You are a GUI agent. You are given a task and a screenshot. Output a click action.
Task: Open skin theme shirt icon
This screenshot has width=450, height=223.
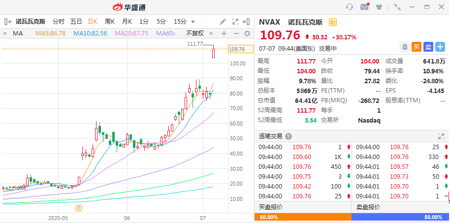tap(380, 7)
